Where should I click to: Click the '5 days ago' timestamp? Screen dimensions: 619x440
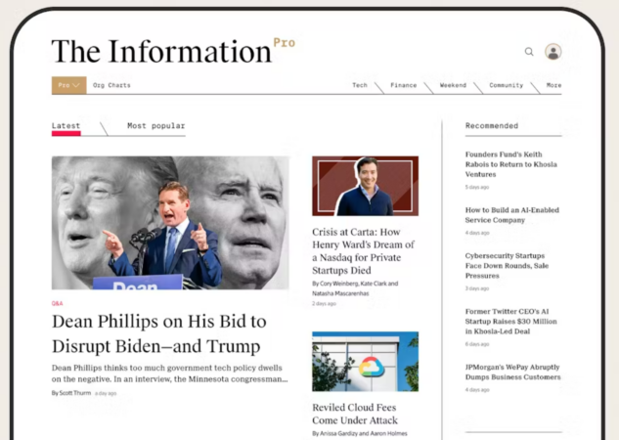coord(477,187)
